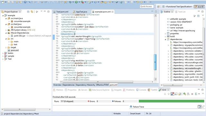Select net.masterthought dependency in Outline

[x=187, y=68]
